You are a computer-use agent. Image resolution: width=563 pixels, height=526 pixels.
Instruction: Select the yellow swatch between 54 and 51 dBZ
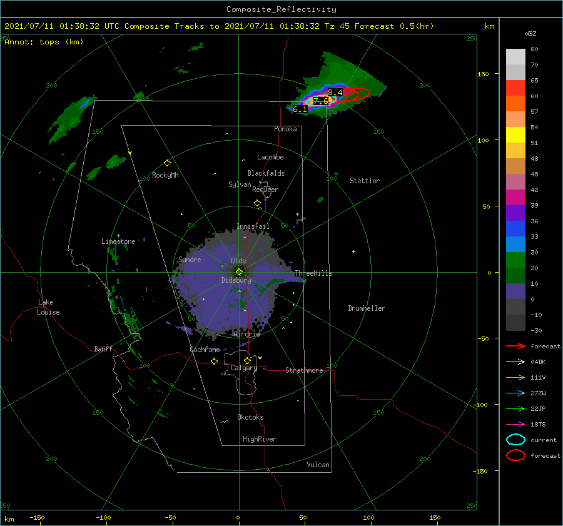pos(515,135)
